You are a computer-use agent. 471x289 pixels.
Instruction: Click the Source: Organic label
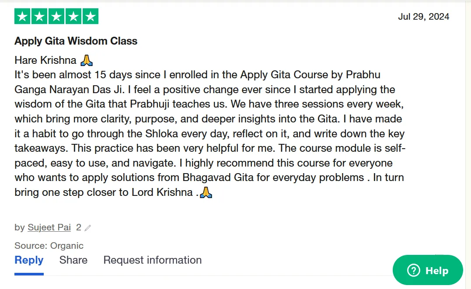(x=49, y=246)
